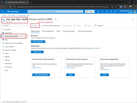The width and height of the screenshot is (137, 103).
Task: Open the notifications bell
Action: click(102, 11)
